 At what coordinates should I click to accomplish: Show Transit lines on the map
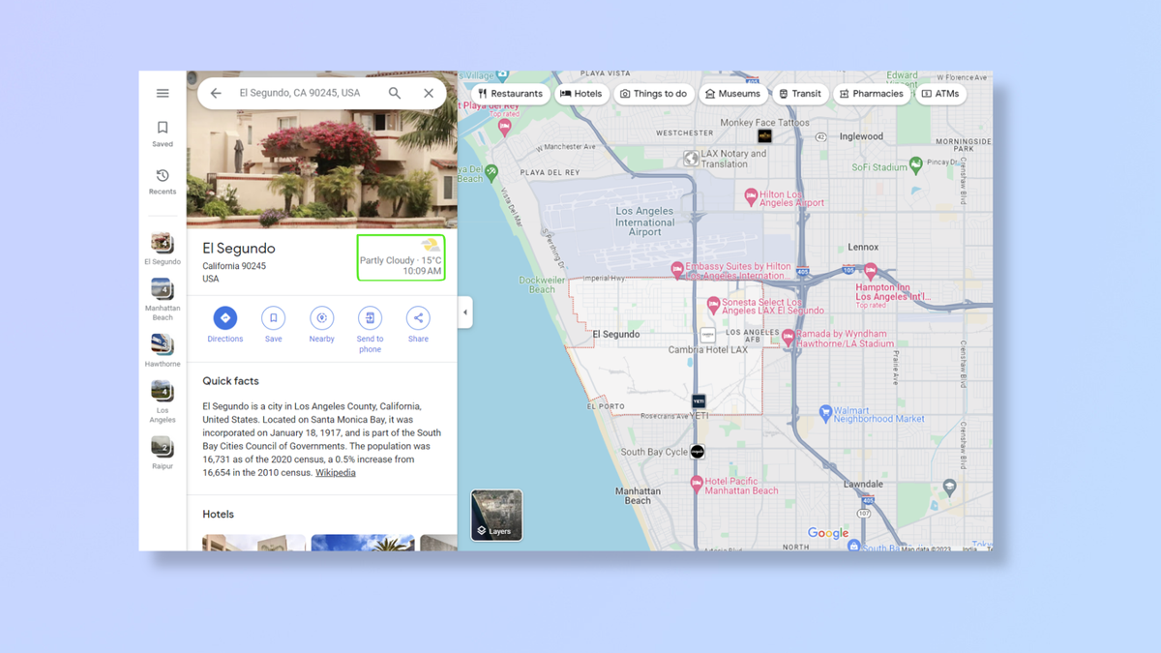tap(799, 93)
